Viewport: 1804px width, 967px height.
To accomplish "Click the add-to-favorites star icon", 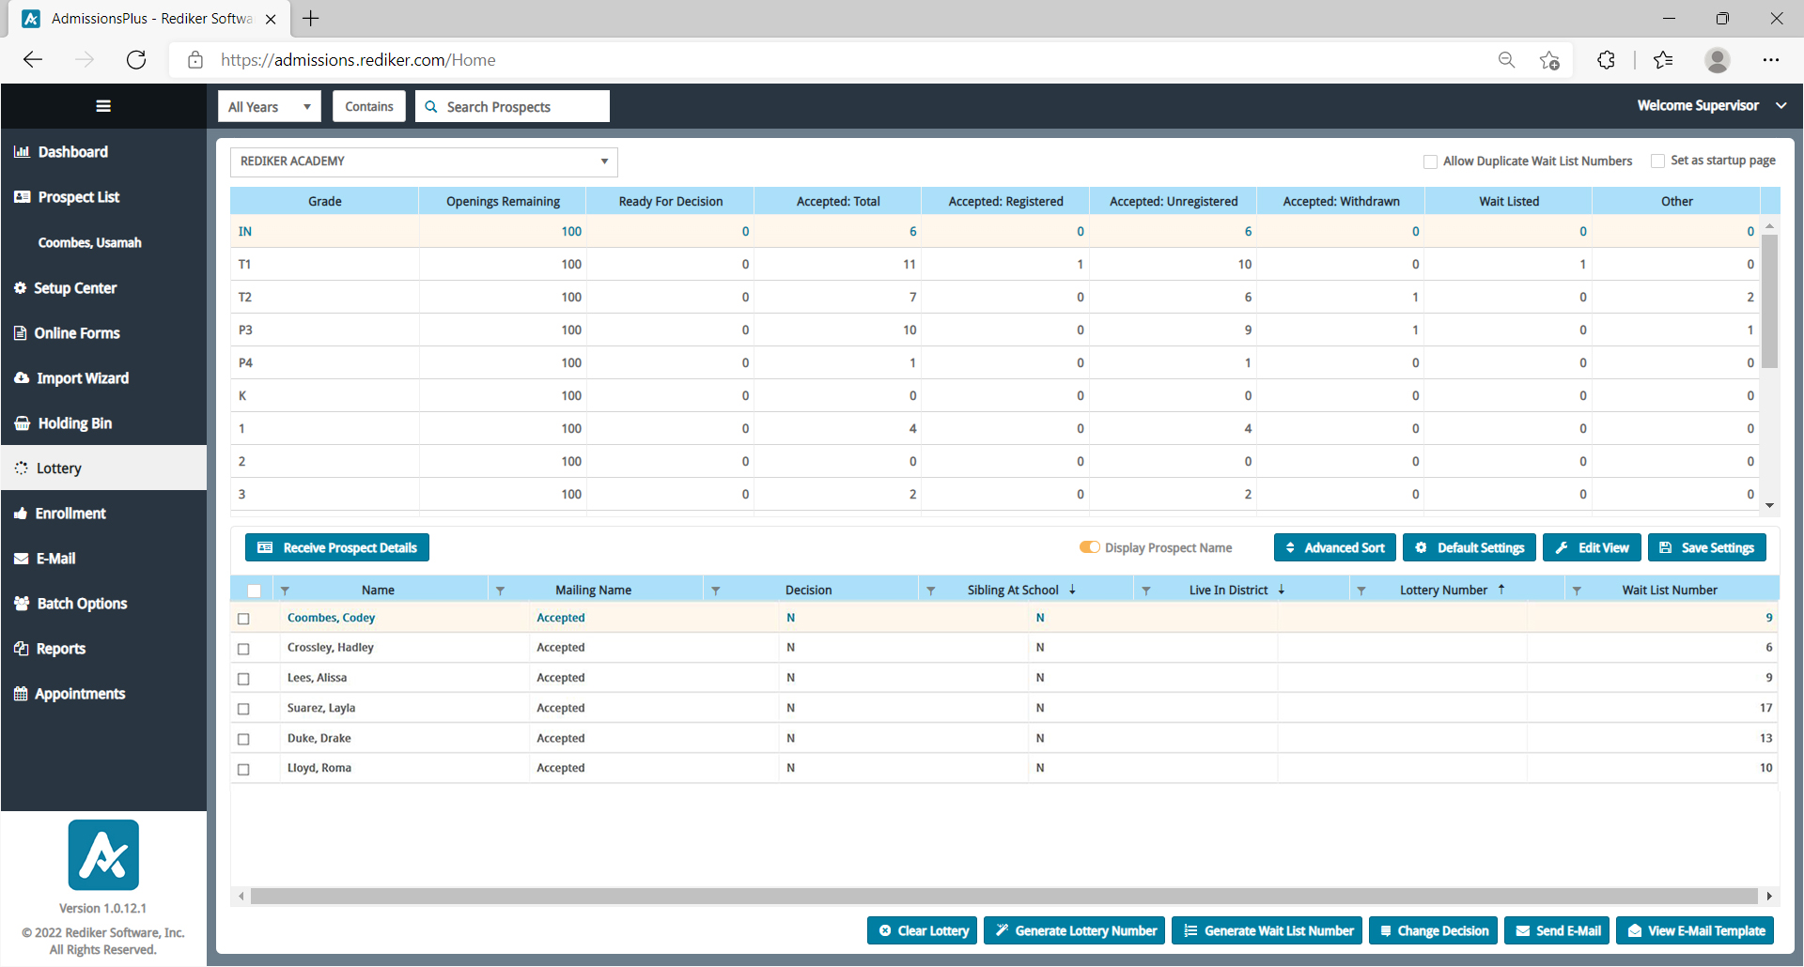I will [x=1549, y=60].
